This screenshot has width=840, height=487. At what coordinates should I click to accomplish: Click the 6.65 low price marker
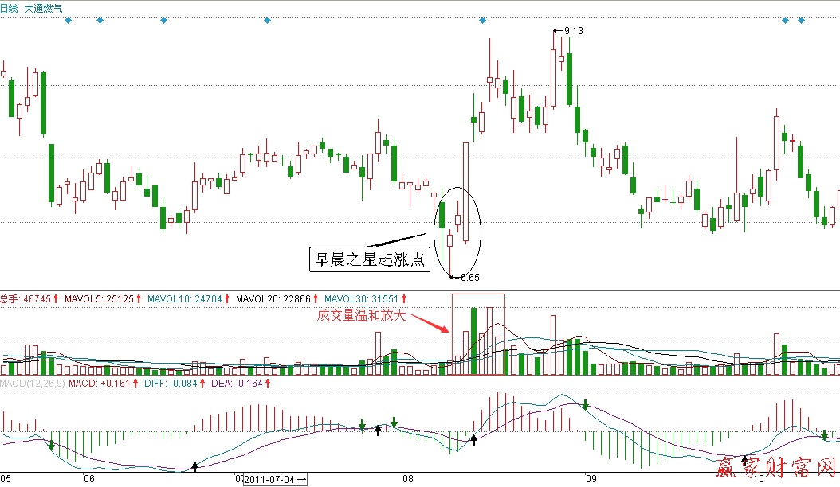click(x=469, y=277)
